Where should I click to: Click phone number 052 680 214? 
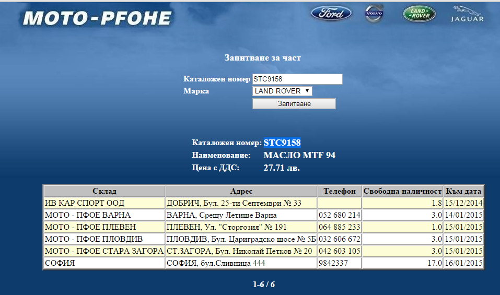339,215
